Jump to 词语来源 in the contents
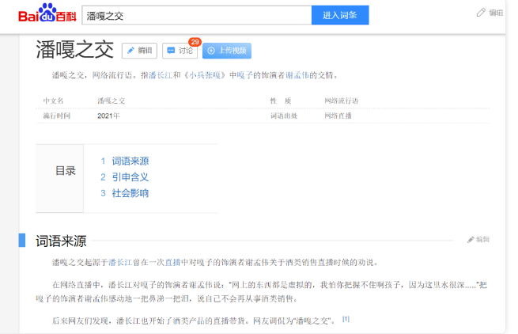This screenshot has width=518, height=334. [130, 161]
